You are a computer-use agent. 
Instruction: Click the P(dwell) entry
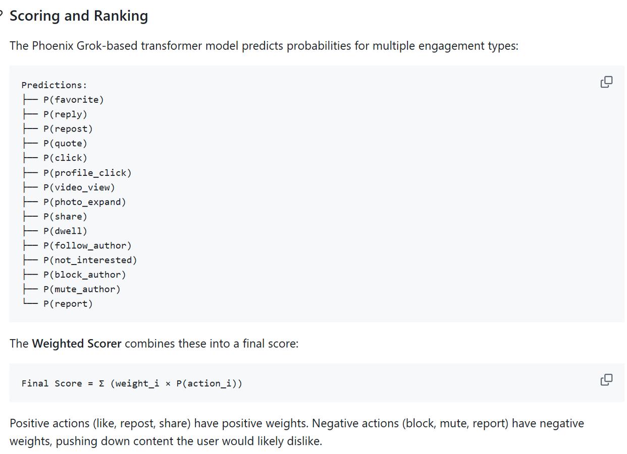(65, 231)
